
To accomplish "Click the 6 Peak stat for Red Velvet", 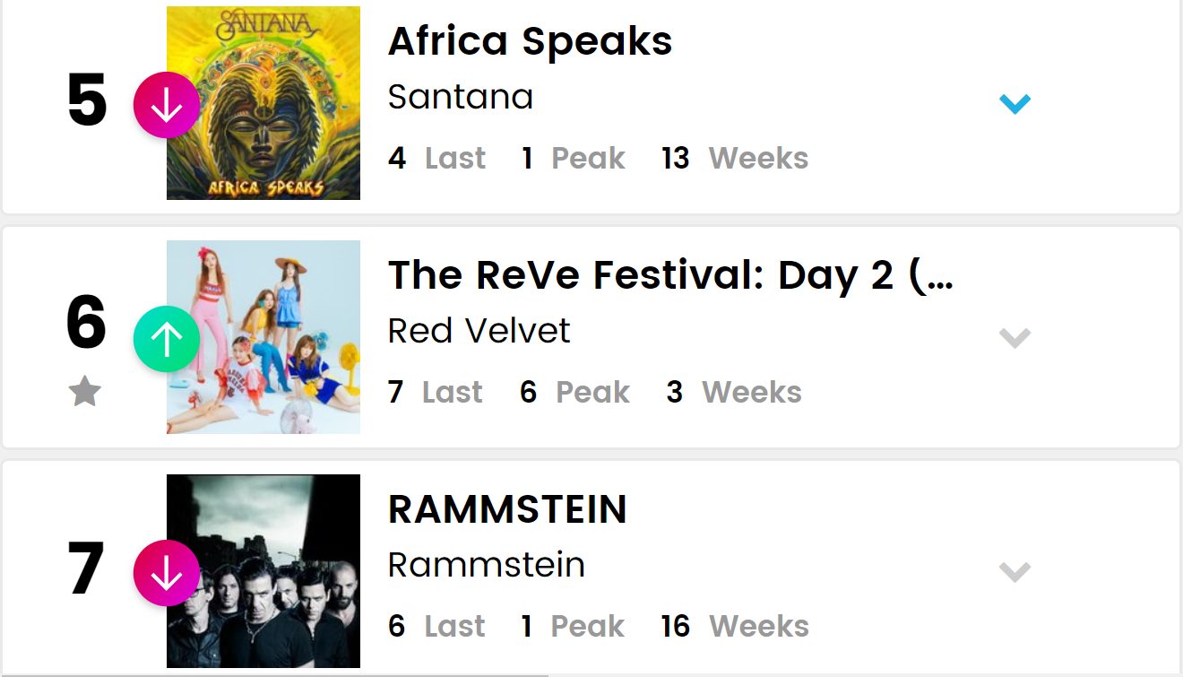I will (574, 393).
